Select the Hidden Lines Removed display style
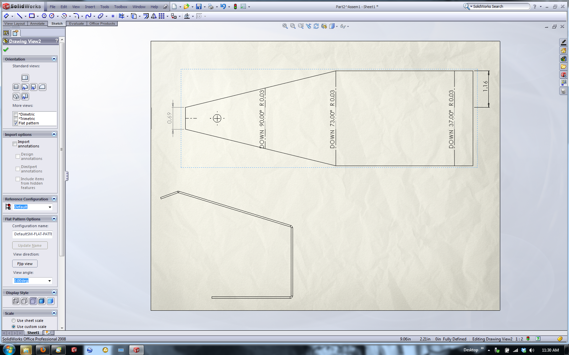Image resolution: width=569 pixels, height=355 pixels. (33, 301)
